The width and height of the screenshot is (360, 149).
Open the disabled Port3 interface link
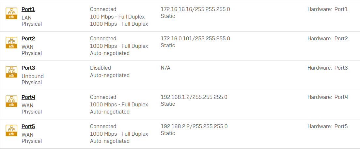[x=28, y=68]
